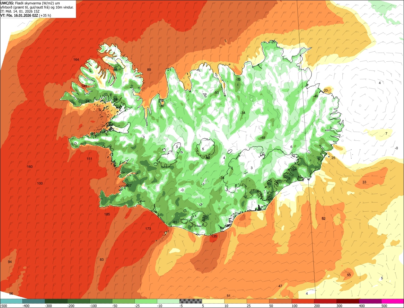Screen dimensions: 404x308
Task: Click the checkered legend swatch between -5 and 5
Action: tap(191, 301)
